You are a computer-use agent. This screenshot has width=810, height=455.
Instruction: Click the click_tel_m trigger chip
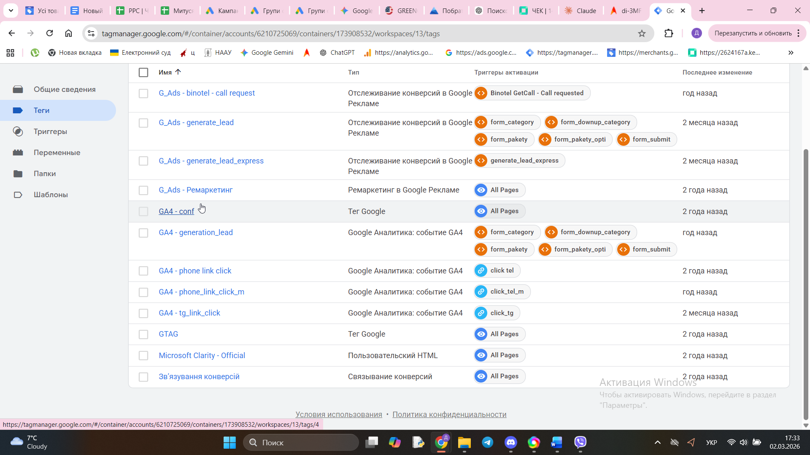[502, 292]
